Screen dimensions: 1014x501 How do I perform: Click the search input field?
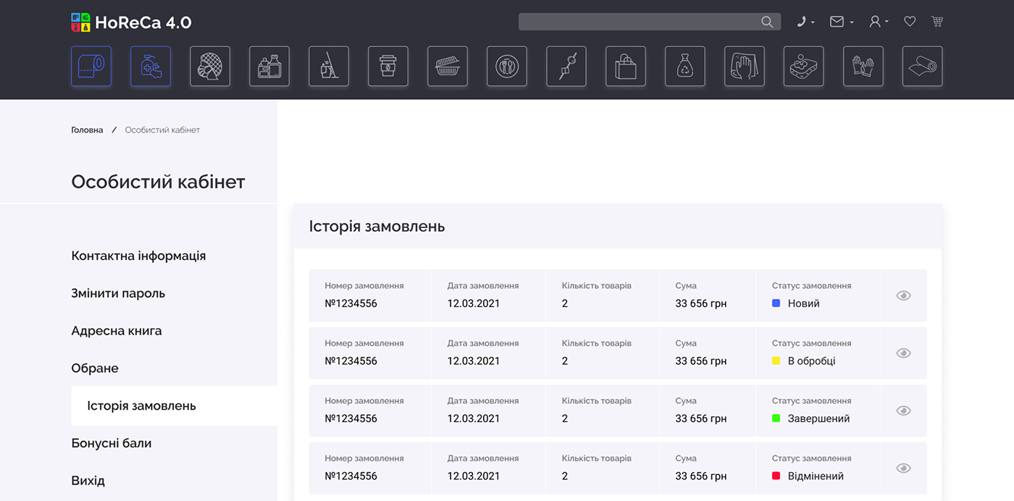pos(637,22)
